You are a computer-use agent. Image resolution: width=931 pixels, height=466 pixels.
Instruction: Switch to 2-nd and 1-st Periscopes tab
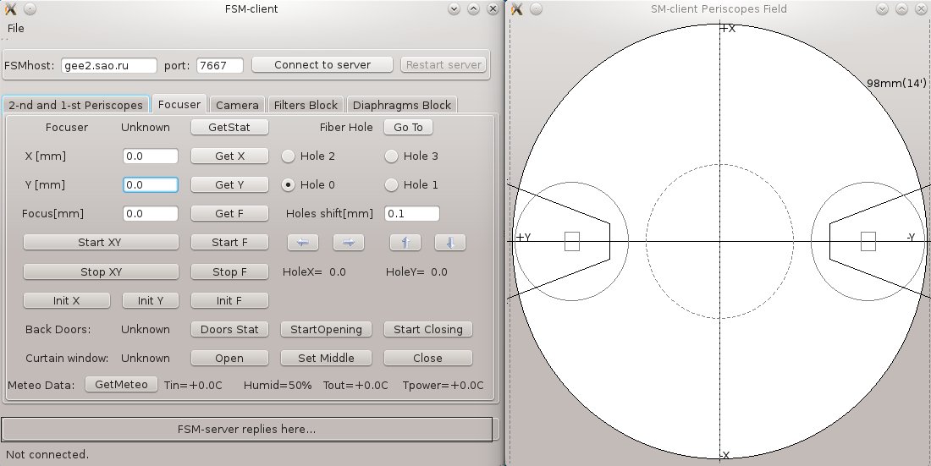(x=75, y=105)
